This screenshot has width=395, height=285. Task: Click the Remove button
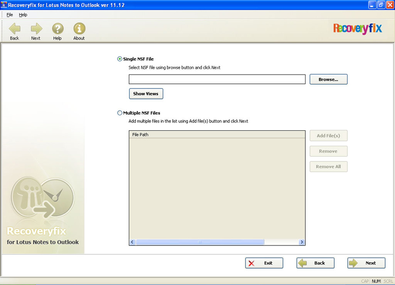328,151
